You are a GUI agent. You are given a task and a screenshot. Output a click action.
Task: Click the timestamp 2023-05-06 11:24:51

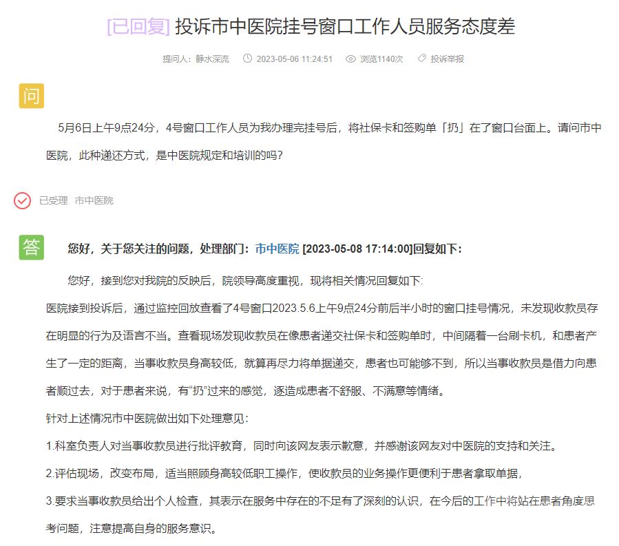pos(295,59)
